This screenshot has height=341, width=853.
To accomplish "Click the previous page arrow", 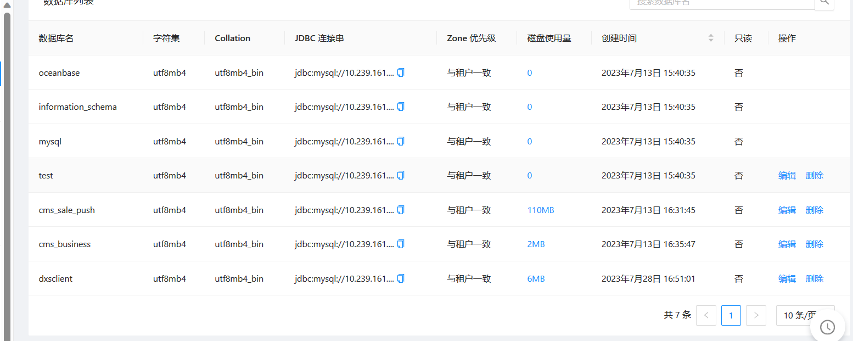I will click(706, 315).
